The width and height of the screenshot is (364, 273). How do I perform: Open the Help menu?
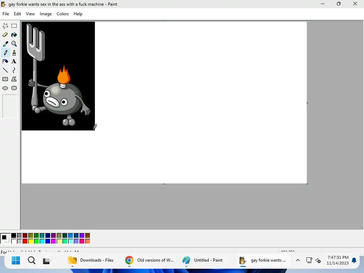coord(78,14)
